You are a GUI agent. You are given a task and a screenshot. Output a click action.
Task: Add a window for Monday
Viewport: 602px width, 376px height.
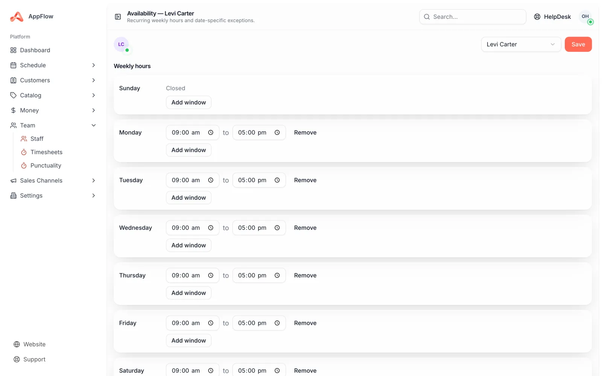pos(189,150)
